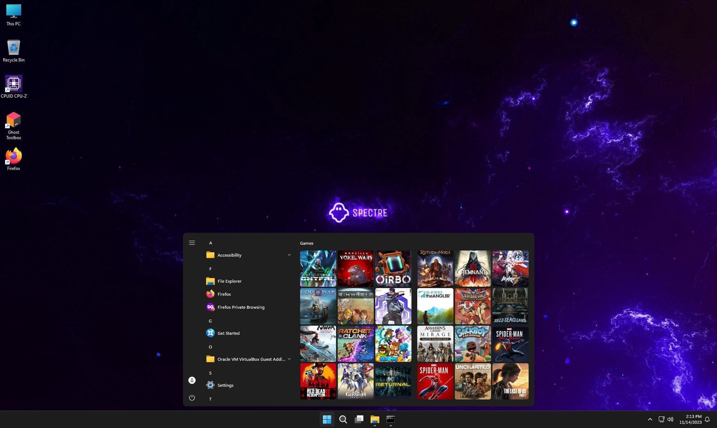
Task: Open the Accessibility folder in app list
Action: (249, 255)
